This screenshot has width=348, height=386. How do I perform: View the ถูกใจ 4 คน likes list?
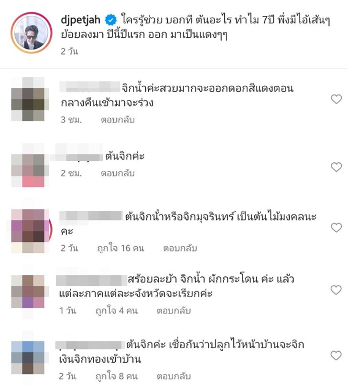pyautogui.click(x=117, y=311)
